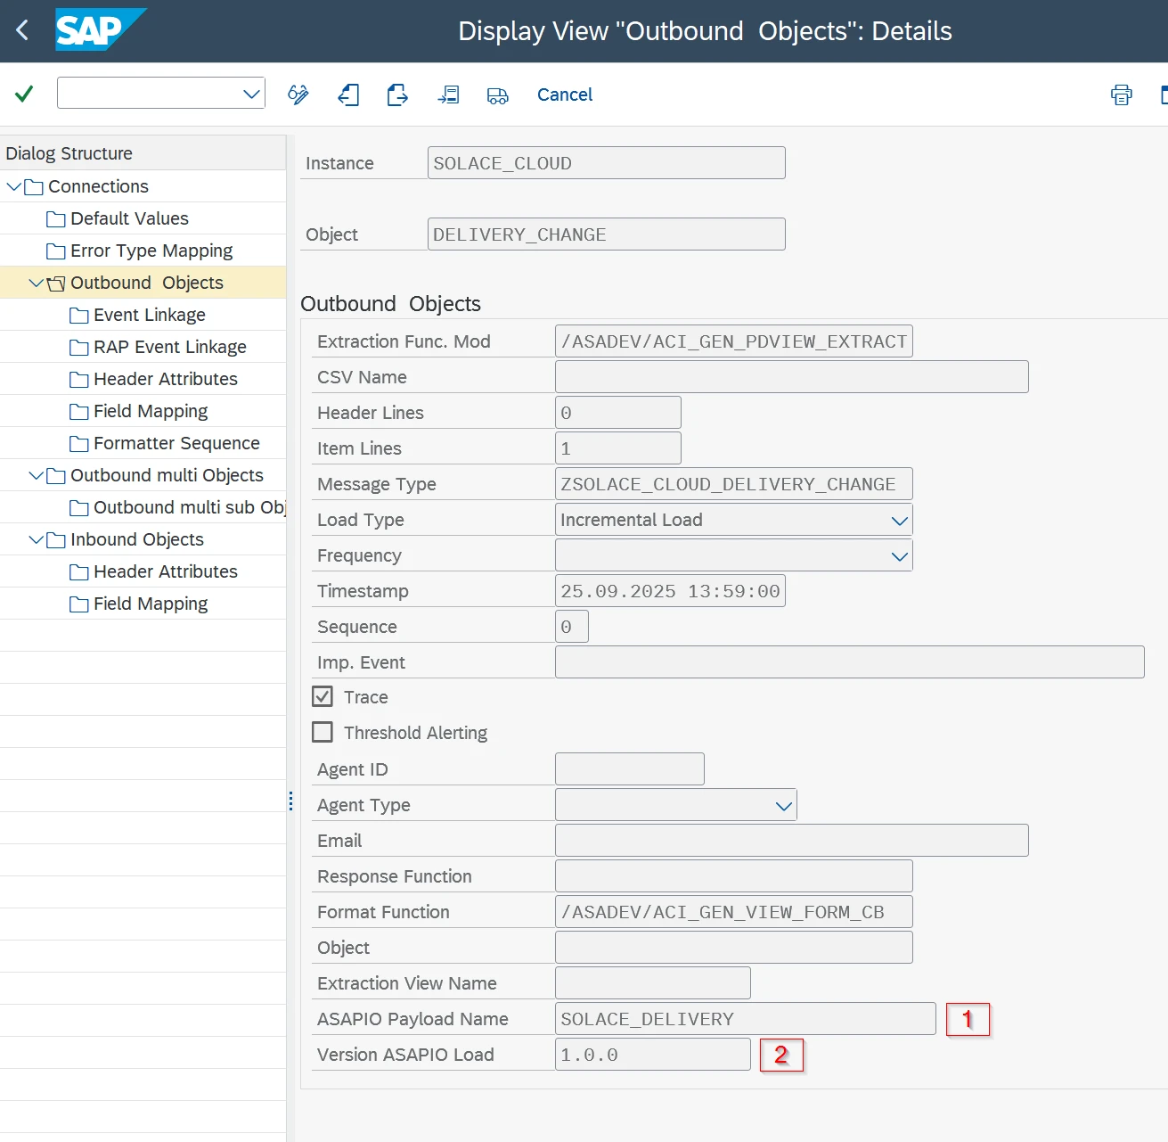Click the Agent ID field
This screenshot has height=1142, width=1168.
[x=630, y=769]
